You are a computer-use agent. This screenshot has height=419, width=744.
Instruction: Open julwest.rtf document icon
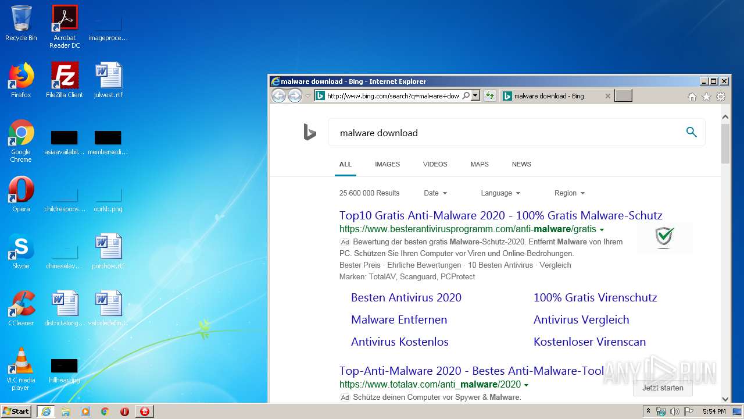tap(108, 80)
